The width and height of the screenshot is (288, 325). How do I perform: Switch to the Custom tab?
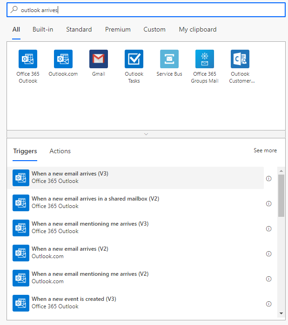(154, 29)
